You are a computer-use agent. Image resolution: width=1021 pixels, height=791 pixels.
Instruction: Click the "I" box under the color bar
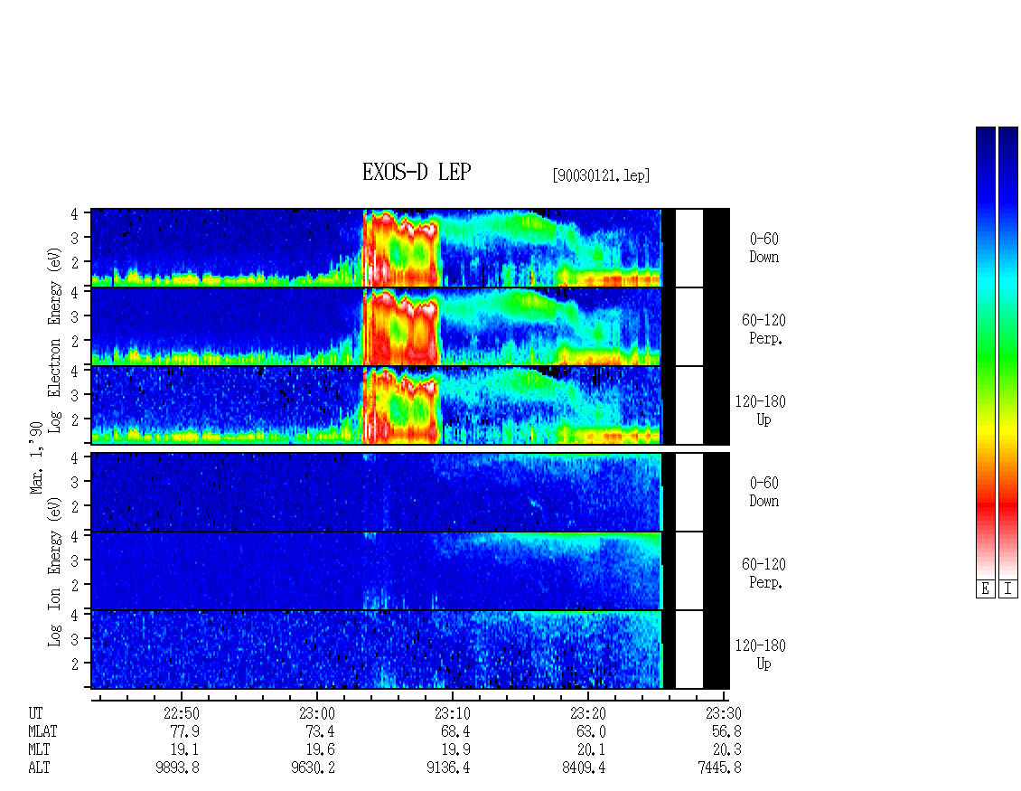pyautogui.click(x=1008, y=589)
